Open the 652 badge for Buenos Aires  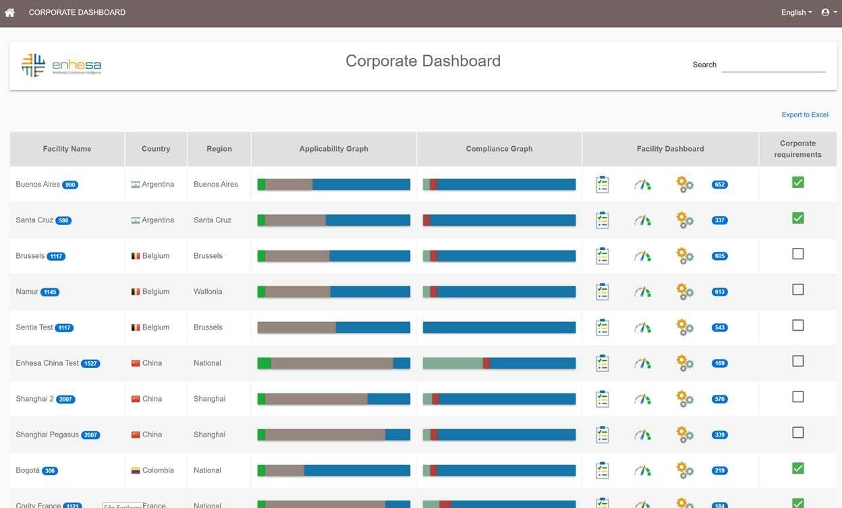click(720, 185)
